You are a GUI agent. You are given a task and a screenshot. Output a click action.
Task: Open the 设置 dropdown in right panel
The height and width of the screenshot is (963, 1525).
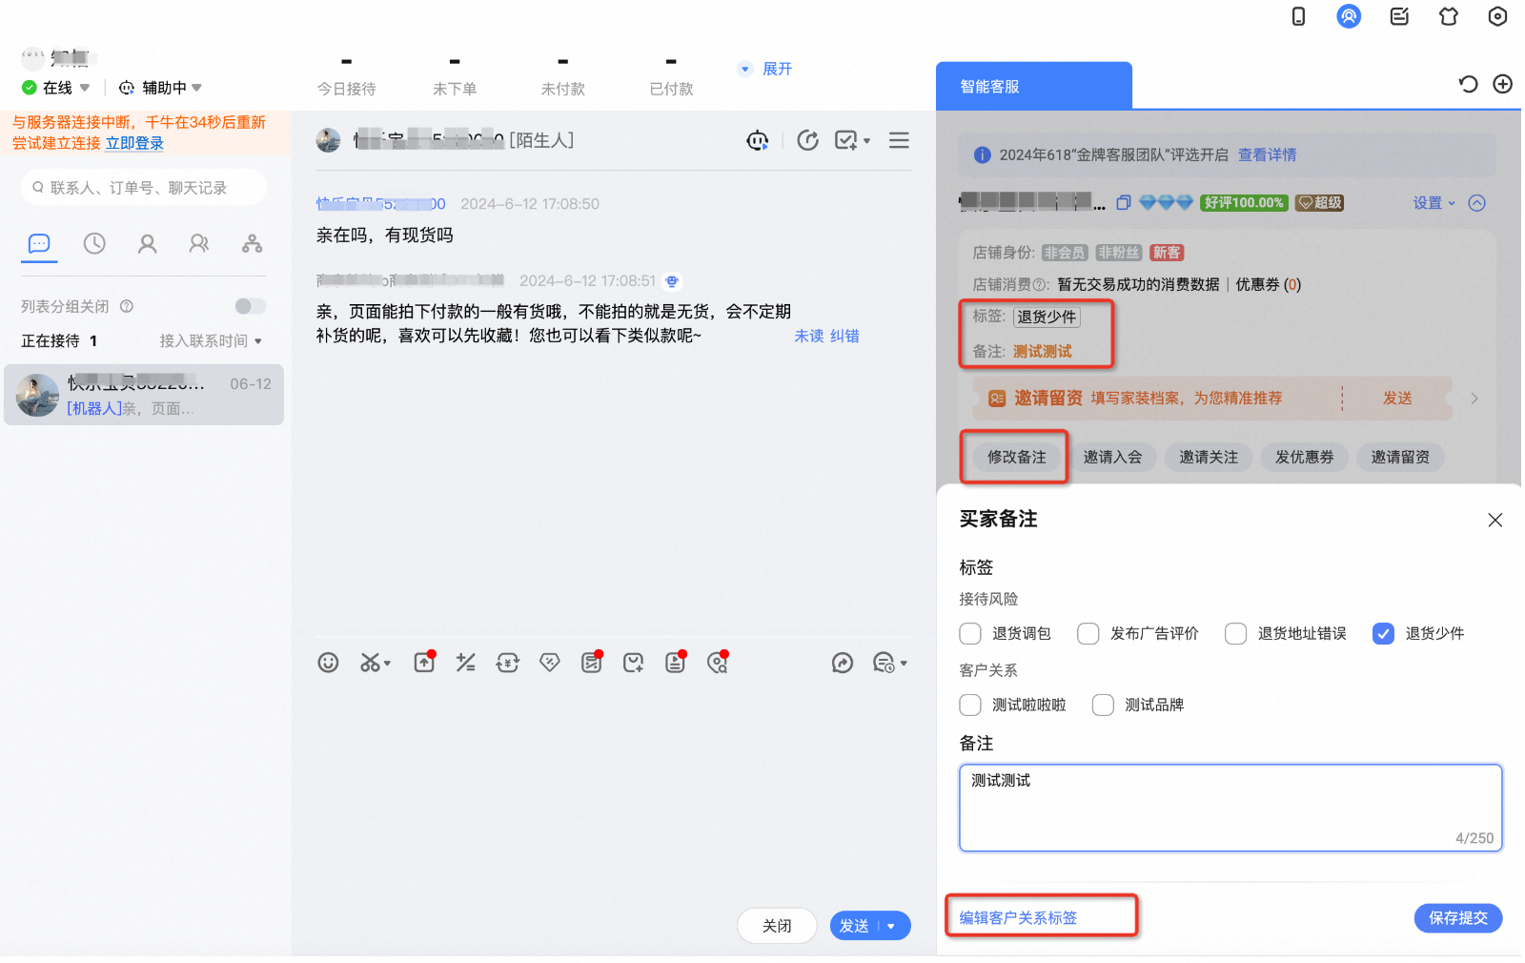[x=1434, y=203]
